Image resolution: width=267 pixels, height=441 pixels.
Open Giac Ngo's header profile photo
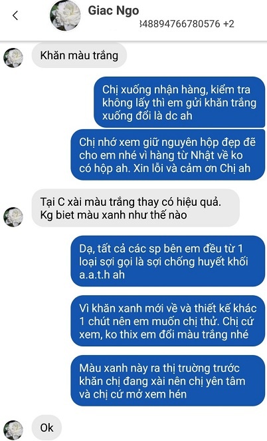pos(65,15)
